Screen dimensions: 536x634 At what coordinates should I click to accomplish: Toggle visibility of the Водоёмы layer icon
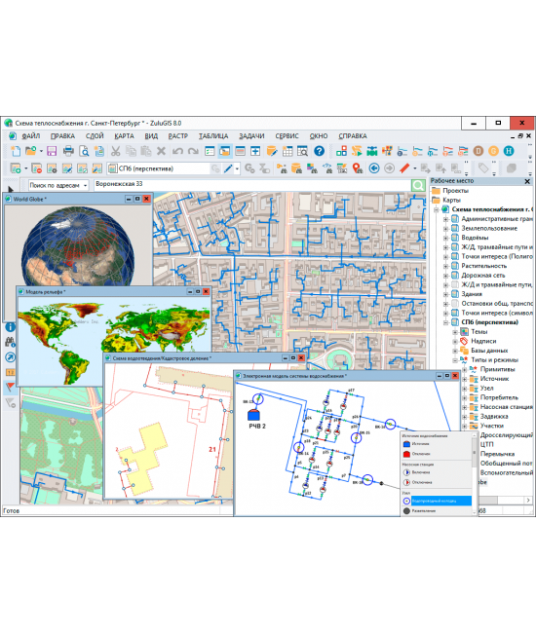tap(455, 238)
